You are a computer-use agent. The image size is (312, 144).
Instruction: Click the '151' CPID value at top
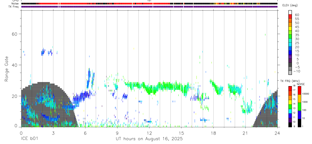[149, 1]
